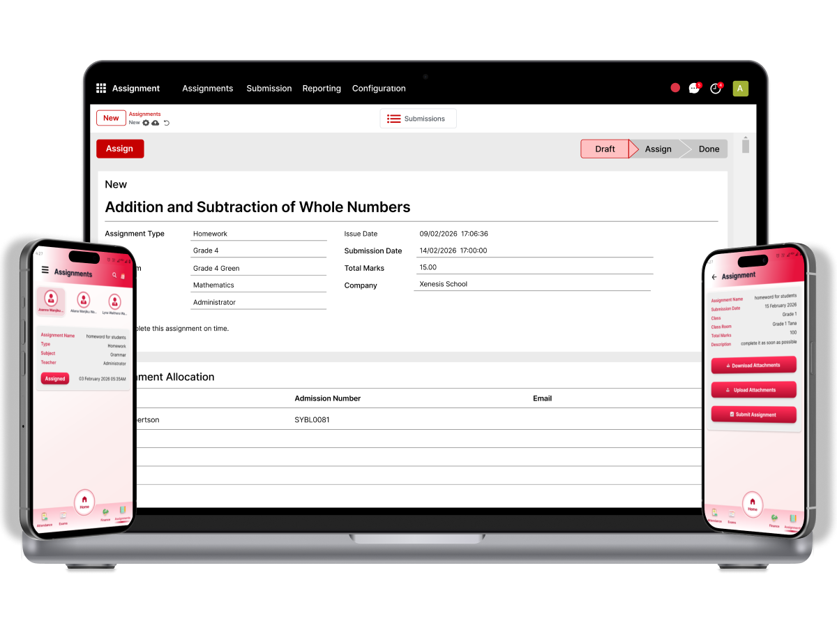Tap the search icon on left phone
This screenshot has width=837, height=628.
point(114,275)
